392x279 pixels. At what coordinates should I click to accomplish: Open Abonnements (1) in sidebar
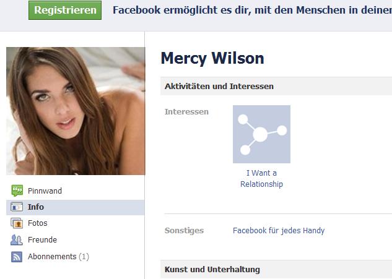(x=58, y=257)
